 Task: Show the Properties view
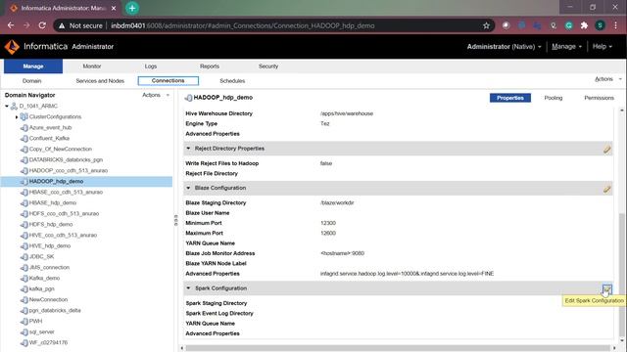coord(510,98)
